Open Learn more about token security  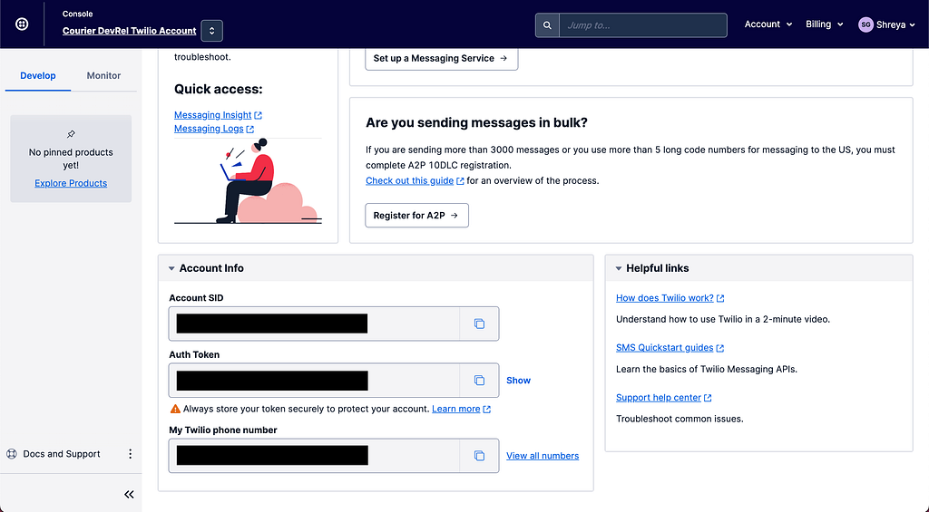[x=455, y=409]
